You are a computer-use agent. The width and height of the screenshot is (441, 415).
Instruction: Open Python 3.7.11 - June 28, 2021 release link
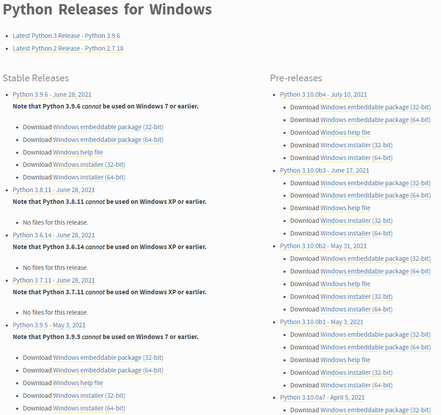(x=54, y=281)
